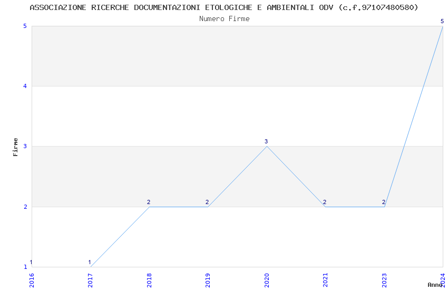This screenshot has height=290, width=448.
Task: Click the 'Numero Firme' subtitle
Action: click(x=225, y=19)
